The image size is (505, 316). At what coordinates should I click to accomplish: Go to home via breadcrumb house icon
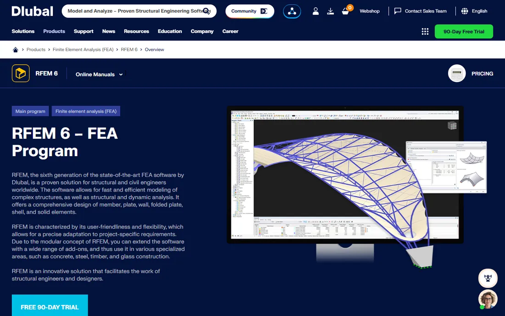(x=15, y=49)
